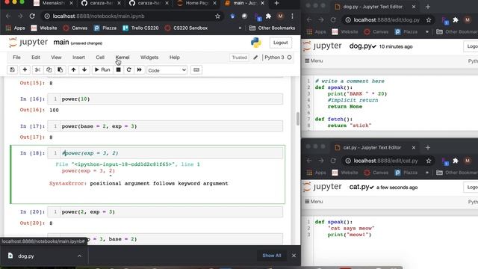Bookmark main.ipynb with star icon
The width and height of the screenshot is (478, 269).
tap(217, 16)
